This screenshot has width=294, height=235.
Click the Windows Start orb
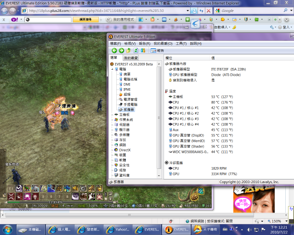coord(7,229)
